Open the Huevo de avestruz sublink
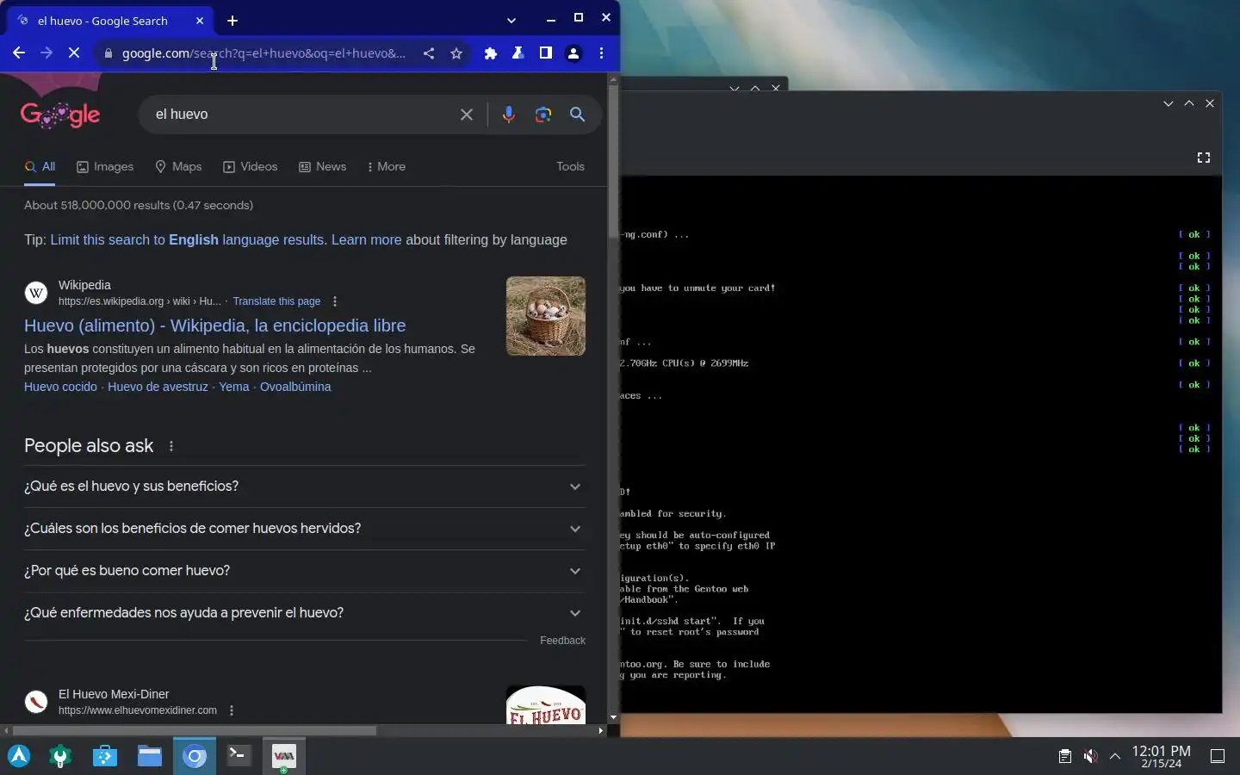The width and height of the screenshot is (1240, 775). (x=158, y=387)
